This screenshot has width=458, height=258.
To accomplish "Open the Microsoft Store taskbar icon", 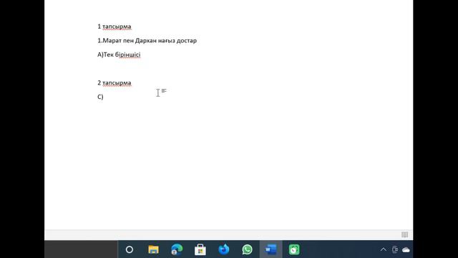I will (200, 249).
